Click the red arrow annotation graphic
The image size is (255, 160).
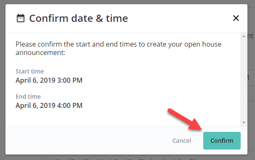[x=185, y=119]
